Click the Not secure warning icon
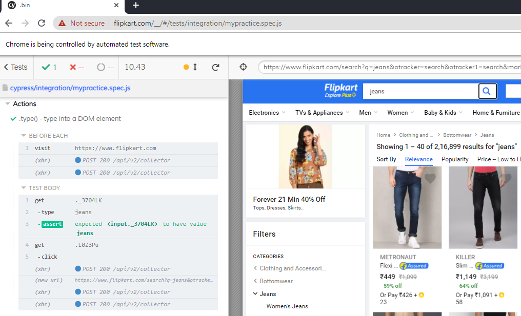The image size is (521, 316). click(x=62, y=23)
